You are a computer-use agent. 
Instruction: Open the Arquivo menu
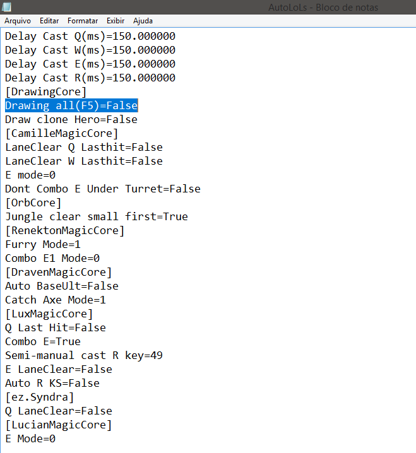[18, 21]
